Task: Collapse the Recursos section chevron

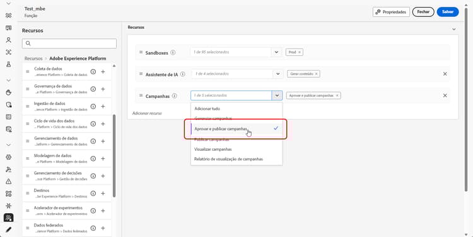Action: tap(453, 29)
